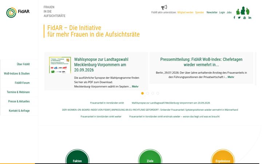Select first carousel pagination dot
Viewport: 262px width, 164px height.
142,93
